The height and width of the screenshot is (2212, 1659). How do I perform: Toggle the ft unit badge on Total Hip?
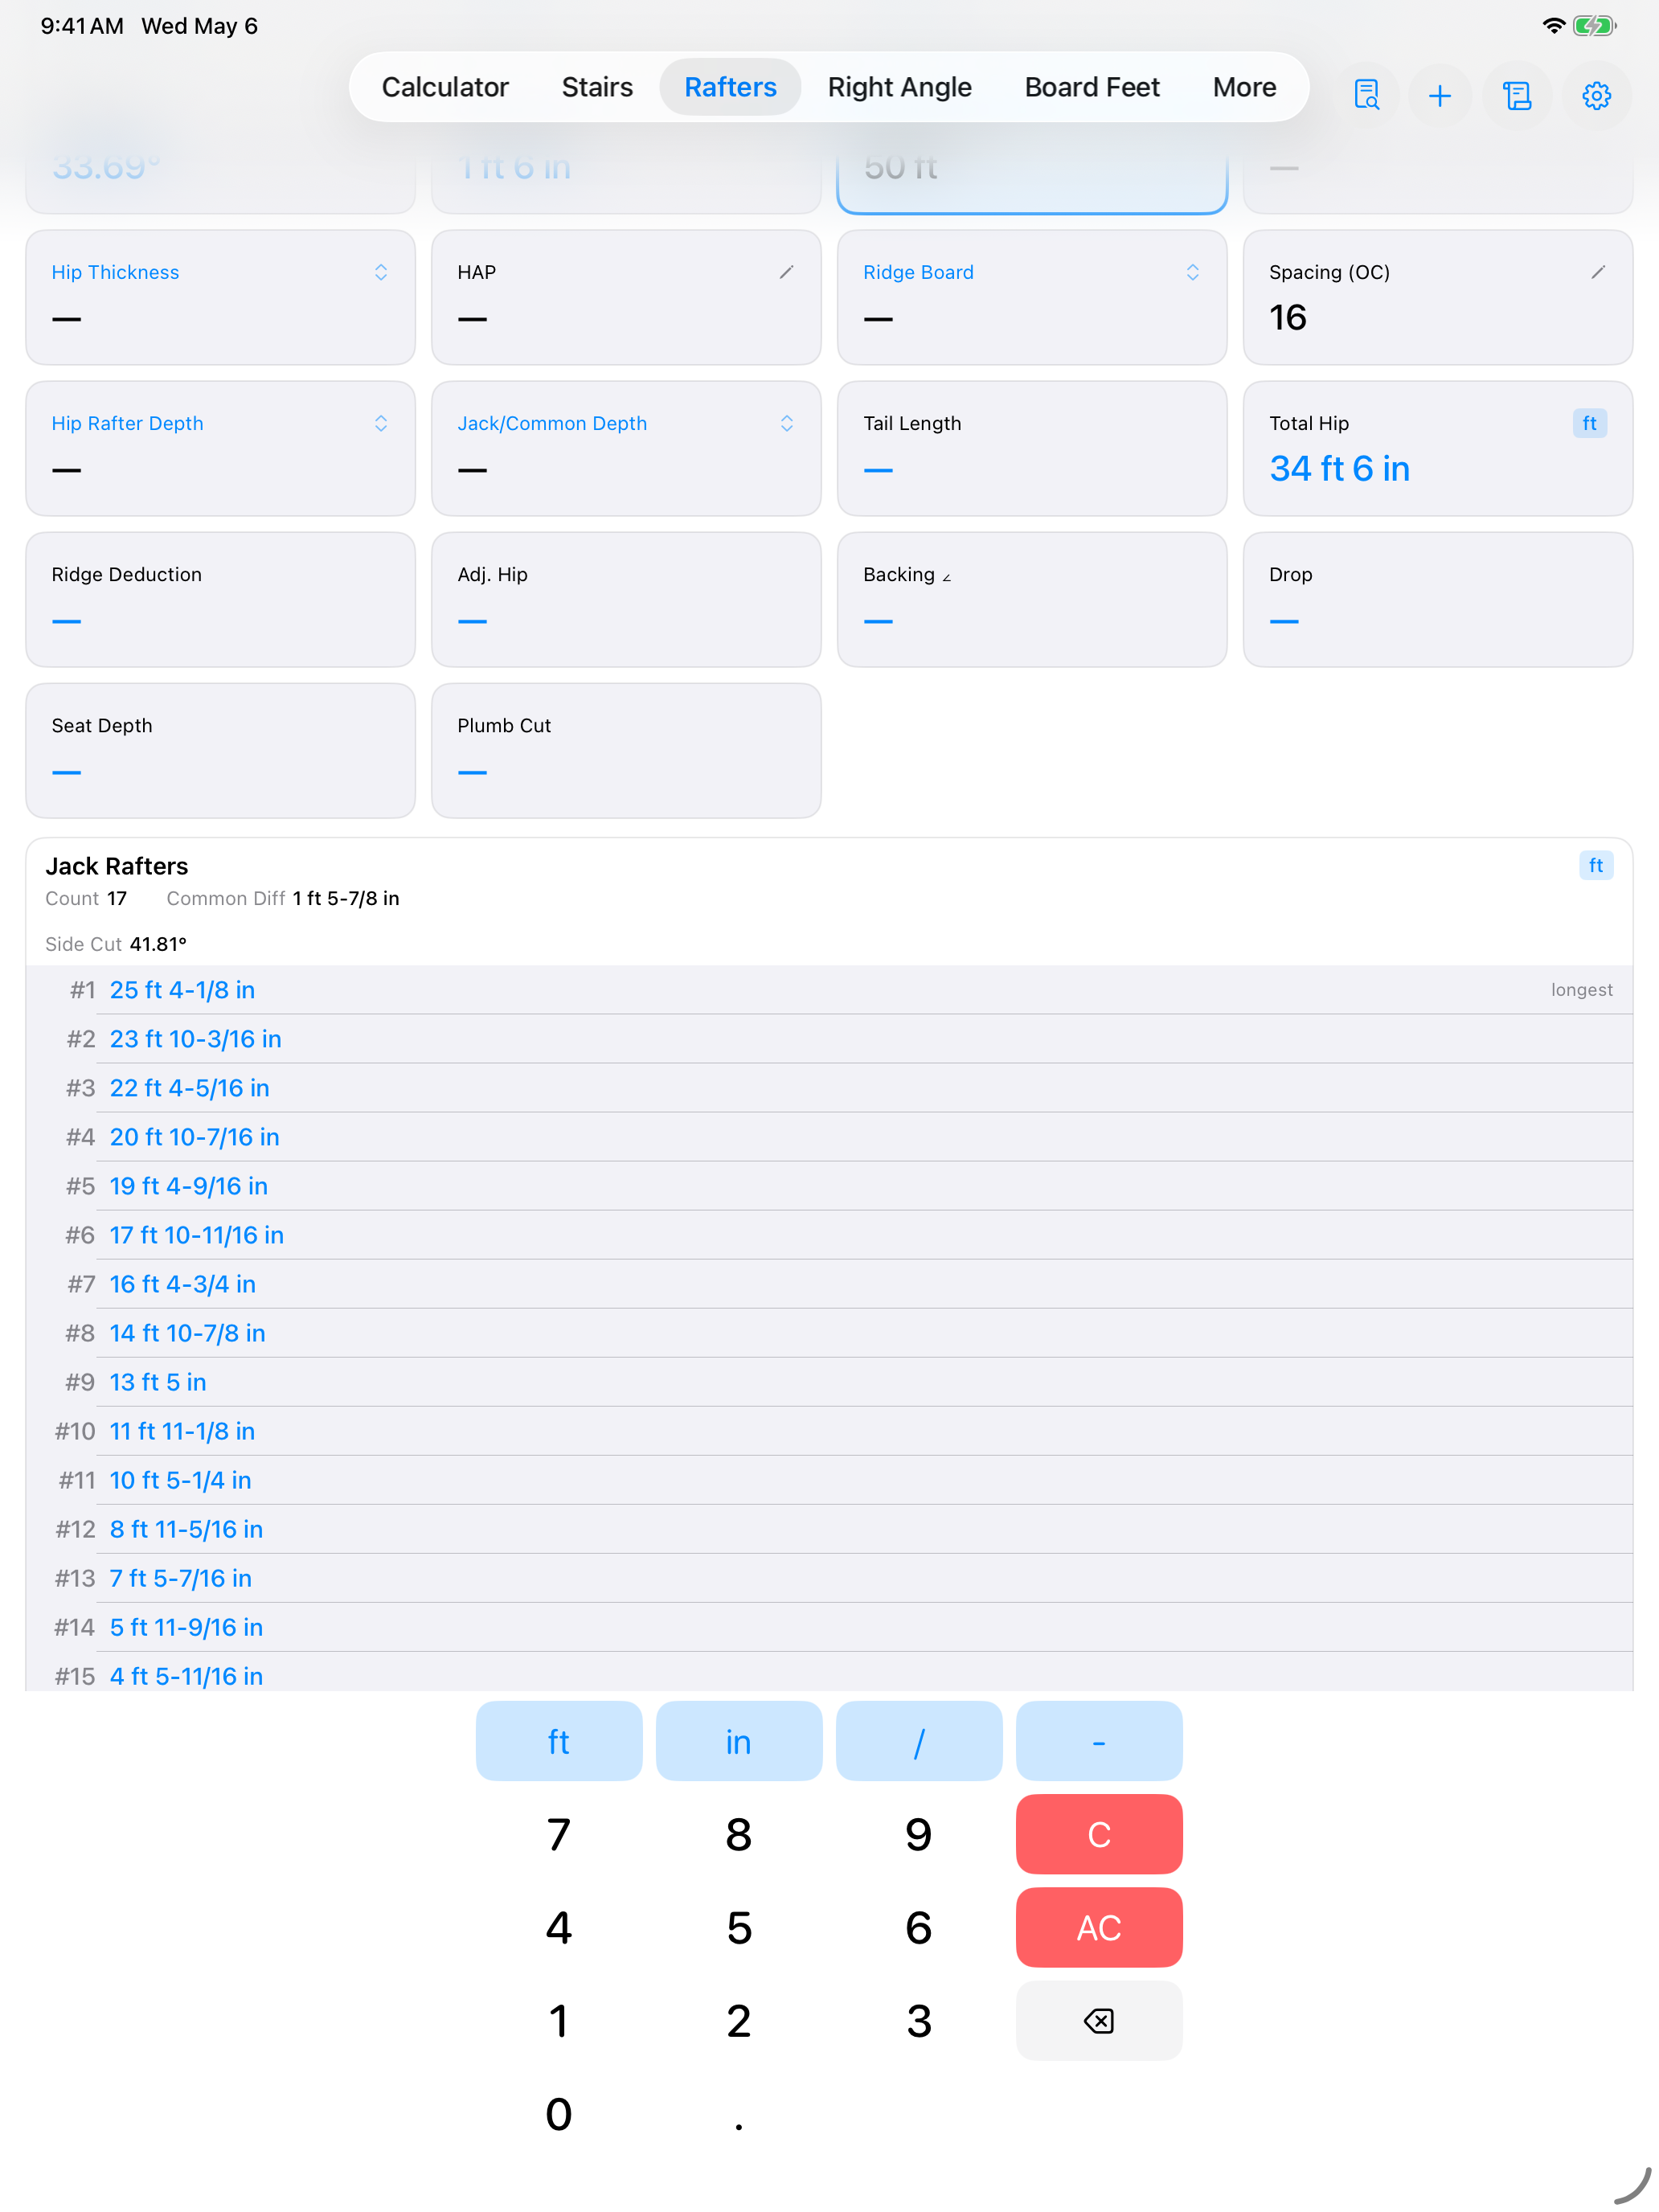(x=1589, y=423)
